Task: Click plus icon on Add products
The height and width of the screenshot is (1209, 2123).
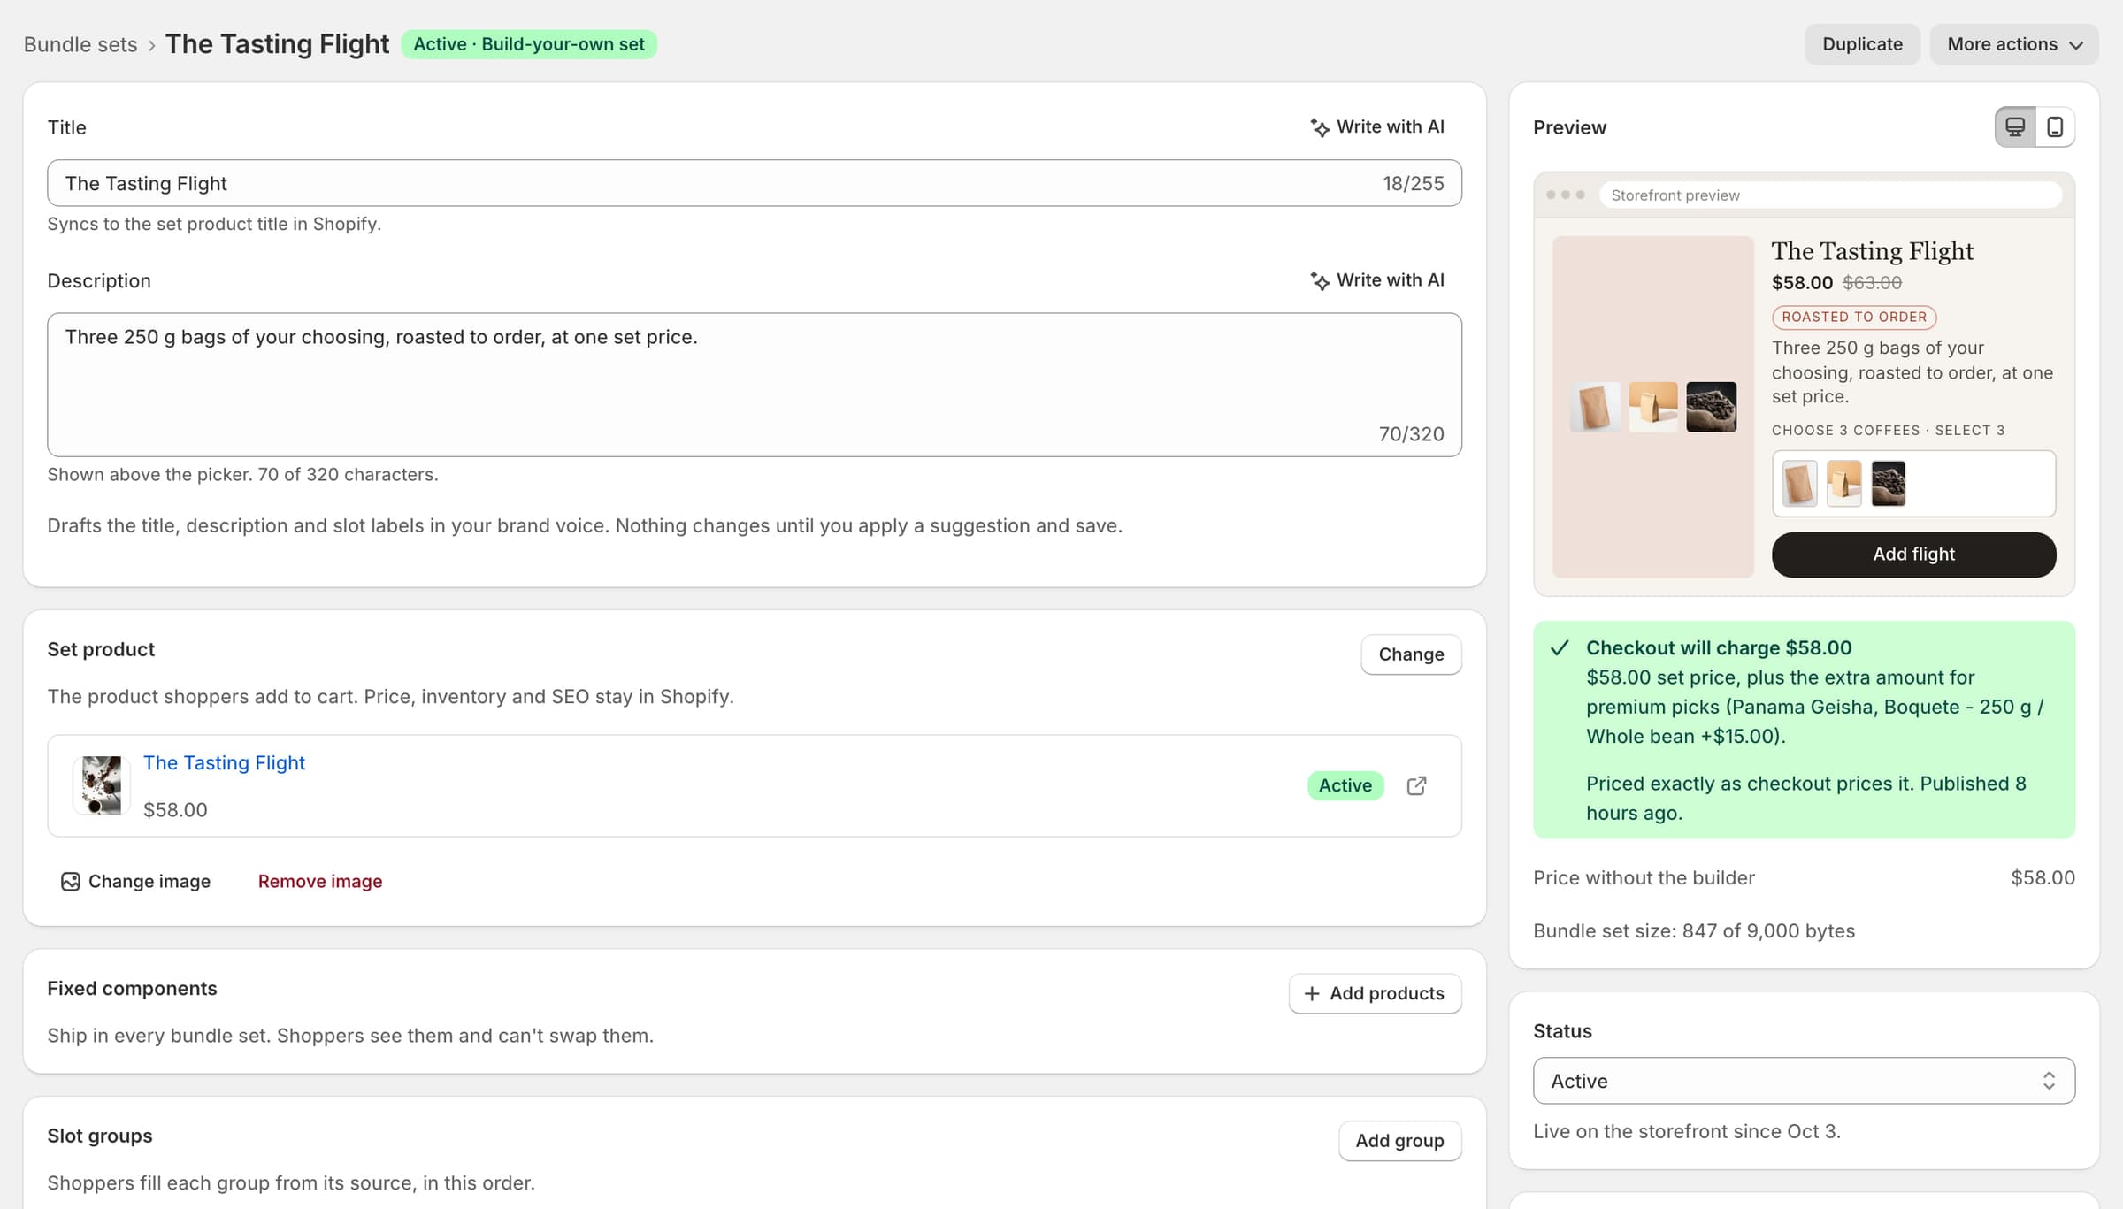Action: point(1312,993)
